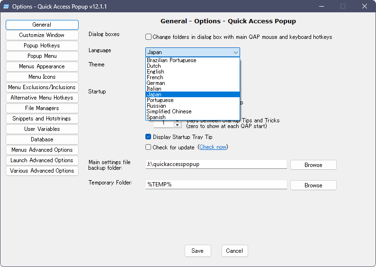Viewport: 376px width, 267px height.
Task: Open Launch Advanced Options
Action: (x=42, y=160)
